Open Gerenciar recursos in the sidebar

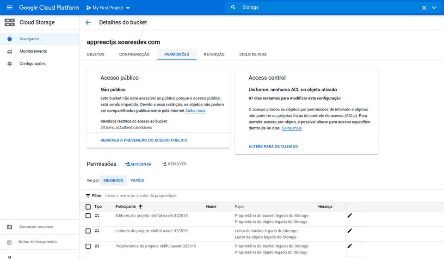pos(36,227)
